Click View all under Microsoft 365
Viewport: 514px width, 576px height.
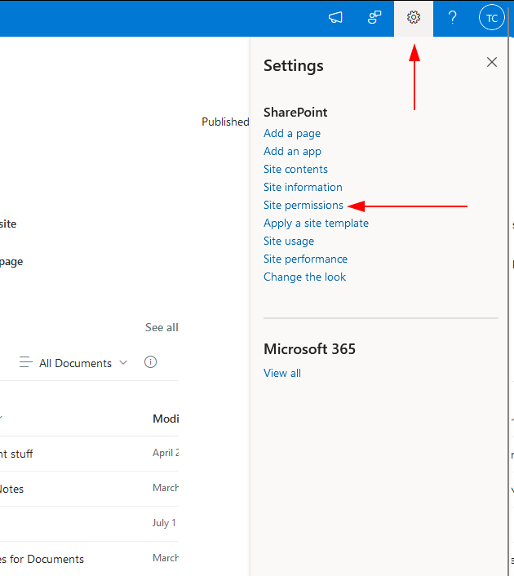282,373
